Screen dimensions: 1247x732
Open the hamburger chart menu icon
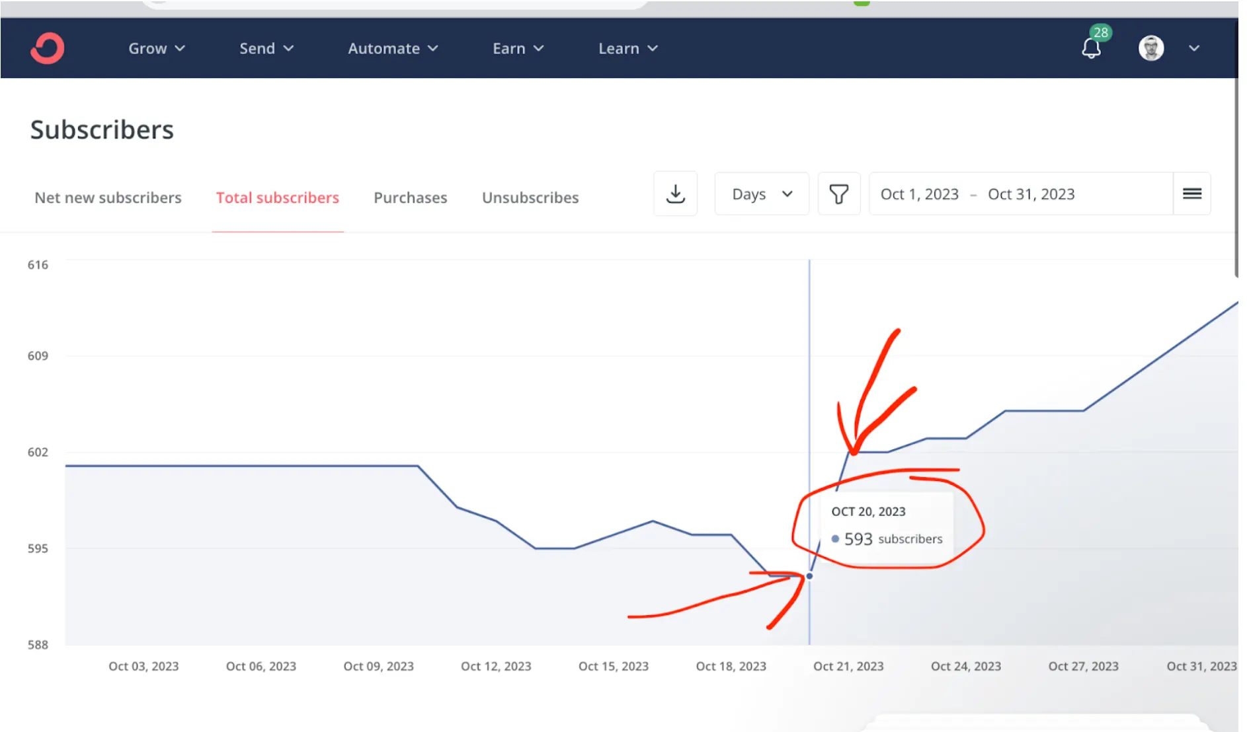point(1191,194)
